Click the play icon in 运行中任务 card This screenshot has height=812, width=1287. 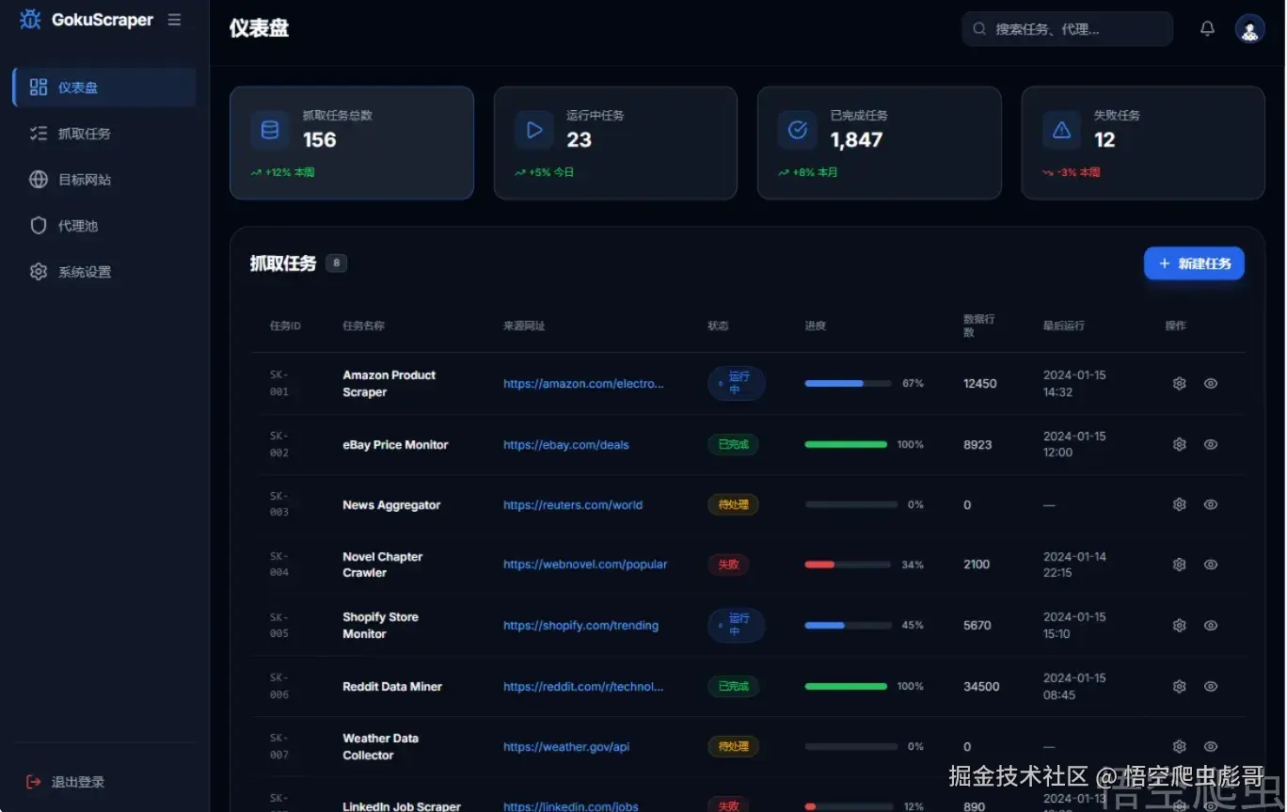(x=534, y=130)
